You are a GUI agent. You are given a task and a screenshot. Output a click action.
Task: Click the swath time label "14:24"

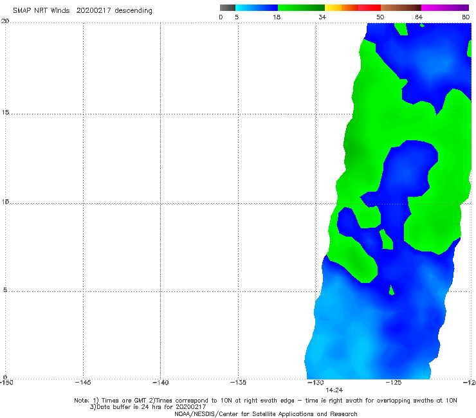(x=334, y=390)
